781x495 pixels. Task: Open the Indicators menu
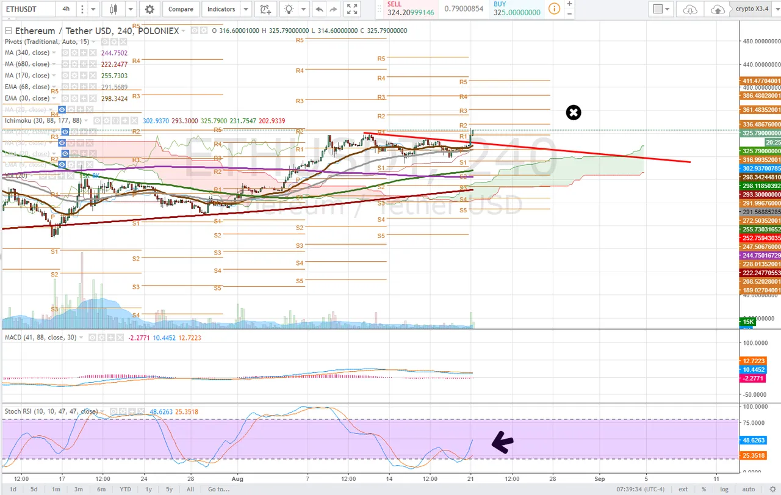(x=221, y=9)
